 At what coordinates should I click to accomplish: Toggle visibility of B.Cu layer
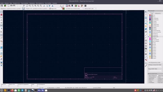[152, 17]
